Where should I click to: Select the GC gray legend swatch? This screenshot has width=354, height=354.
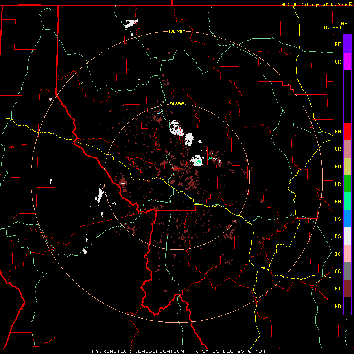tap(347, 271)
